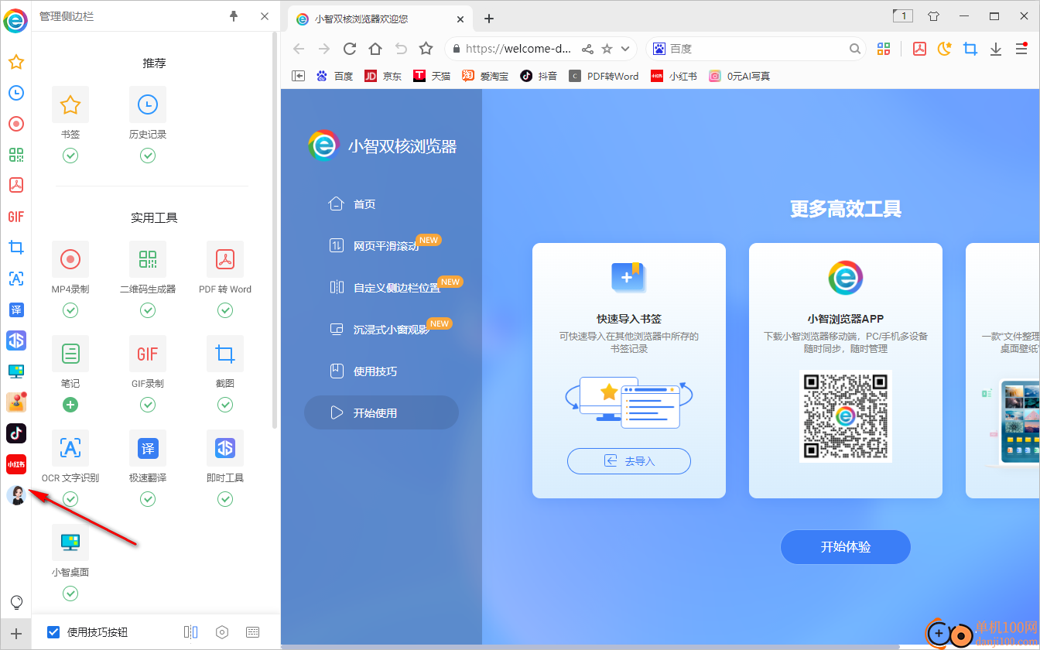The width and height of the screenshot is (1040, 650).
Task: Toggle PDF 转 Word enabled checkmark
Action: pos(225,310)
